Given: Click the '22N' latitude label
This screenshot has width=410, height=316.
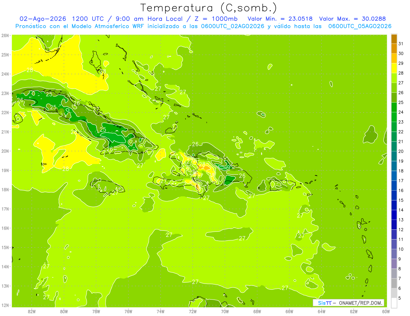Looking at the screenshot, I should click(5, 112).
